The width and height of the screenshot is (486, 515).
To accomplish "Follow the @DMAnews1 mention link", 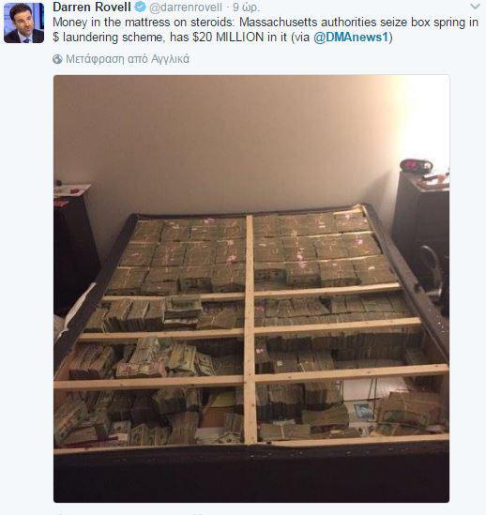I will 351,38.
